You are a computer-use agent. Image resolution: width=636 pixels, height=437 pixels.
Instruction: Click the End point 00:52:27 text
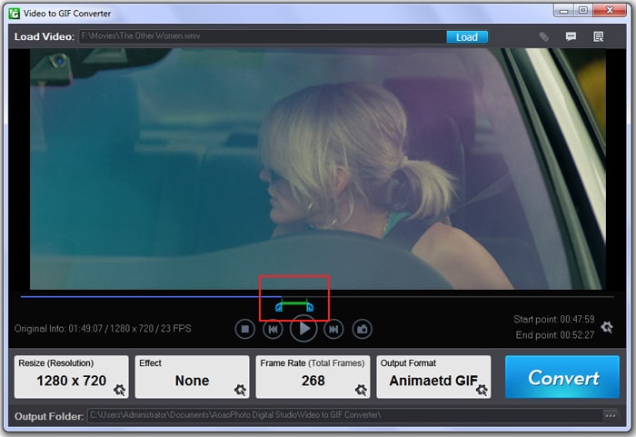coord(555,335)
